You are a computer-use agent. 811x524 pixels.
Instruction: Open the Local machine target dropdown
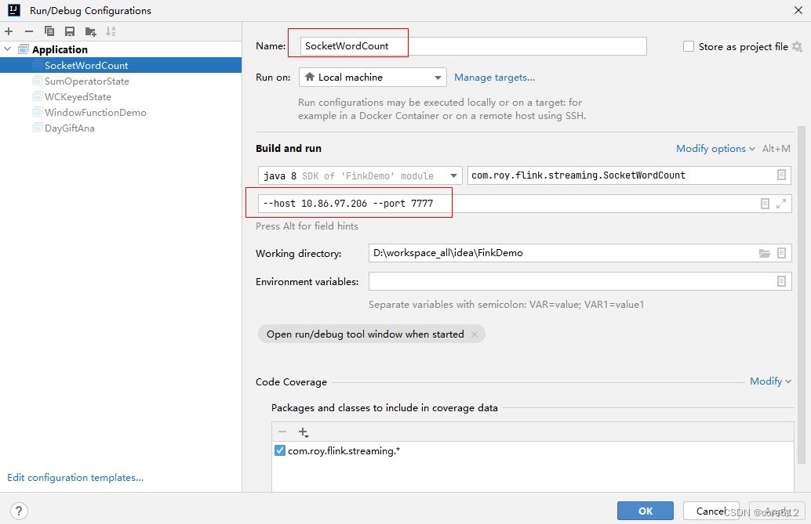click(x=438, y=77)
